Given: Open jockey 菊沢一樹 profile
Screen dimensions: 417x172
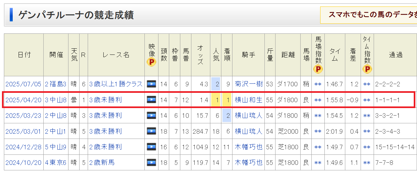Looking at the screenshot, I should (x=249, y=84).
